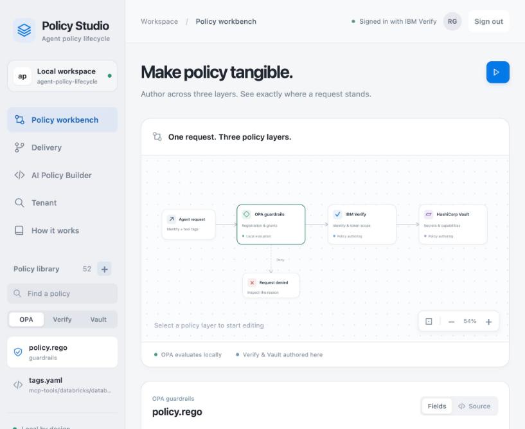Click the Policy workbench breadcrumb

(x=226, y=21)
